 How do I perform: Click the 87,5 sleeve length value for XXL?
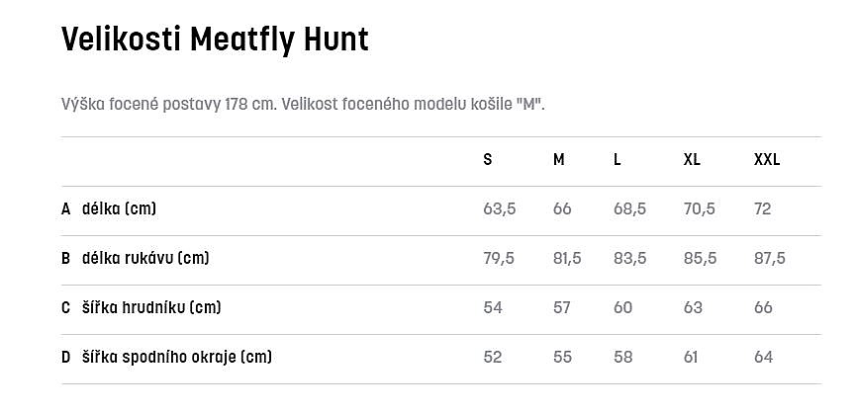[x=769, y=259]
